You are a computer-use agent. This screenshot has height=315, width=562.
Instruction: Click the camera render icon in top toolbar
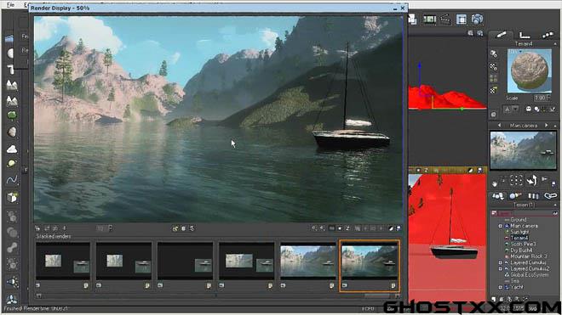click(x=478, y=20)
